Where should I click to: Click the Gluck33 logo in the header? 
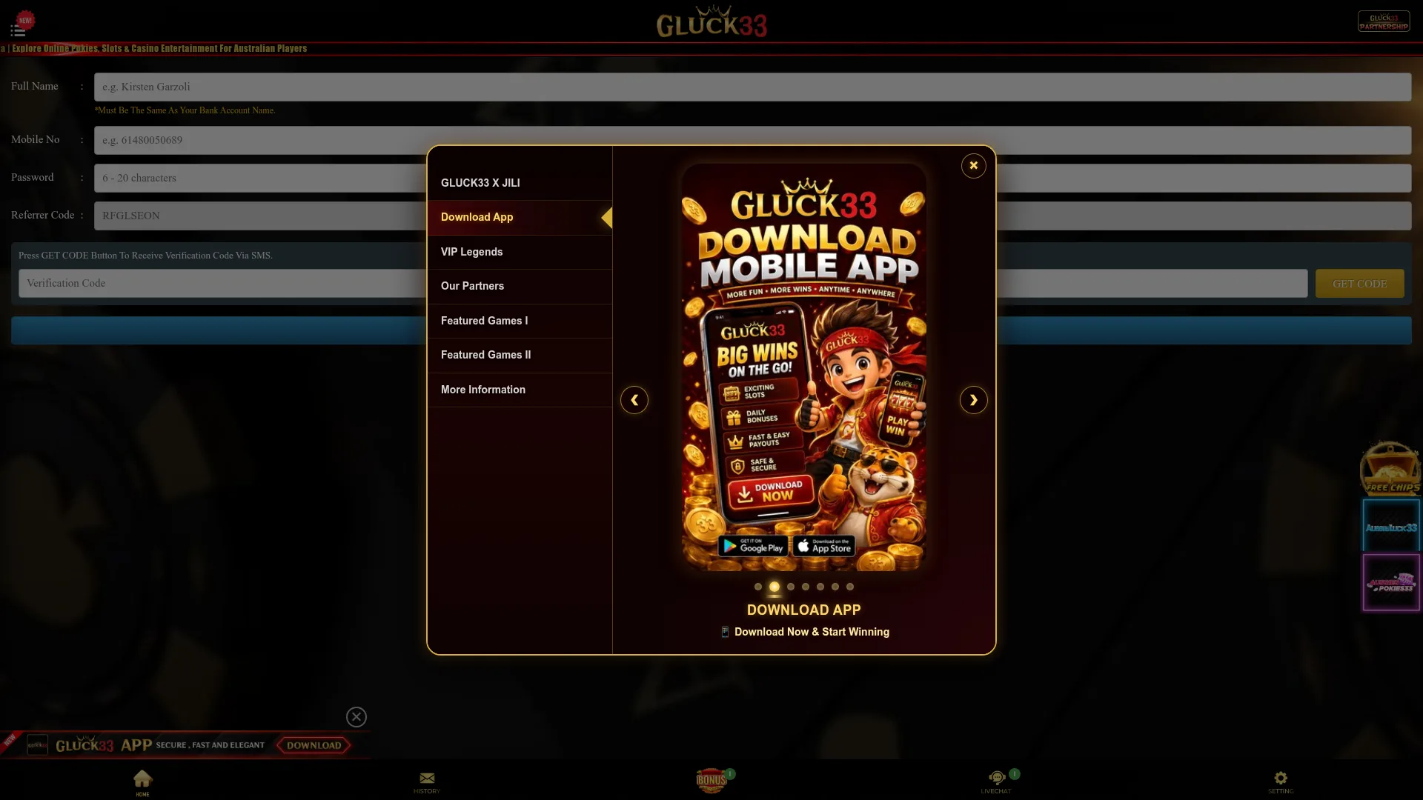pos(711,22)
